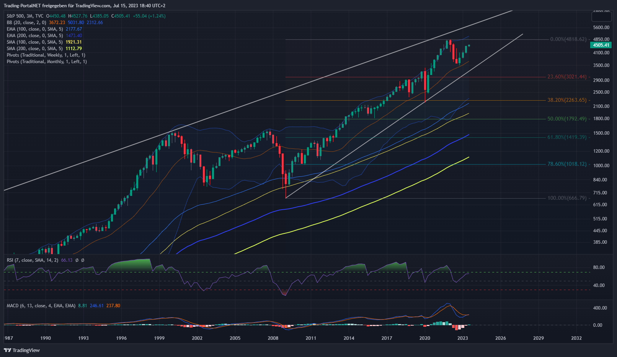Click the SMA 100 indicator legend
This screenshot has height=357, width=617.
tap(34, 42)
